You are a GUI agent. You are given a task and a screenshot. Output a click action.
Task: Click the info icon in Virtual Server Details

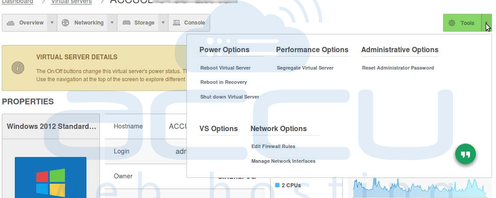tap(18, 68)
